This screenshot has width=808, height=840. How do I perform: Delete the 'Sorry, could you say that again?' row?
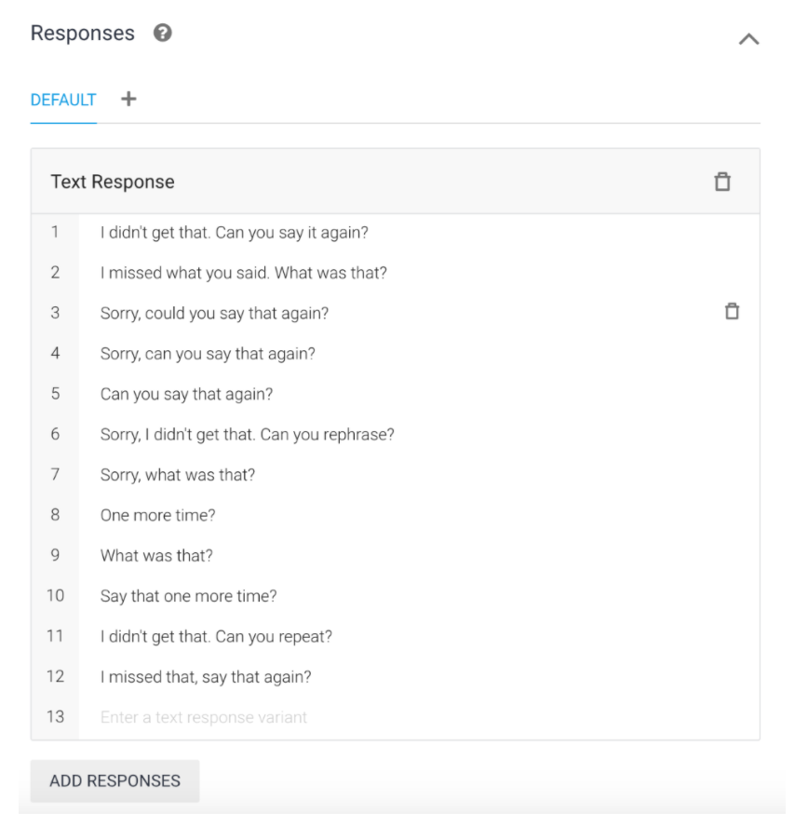coord(732,312)
